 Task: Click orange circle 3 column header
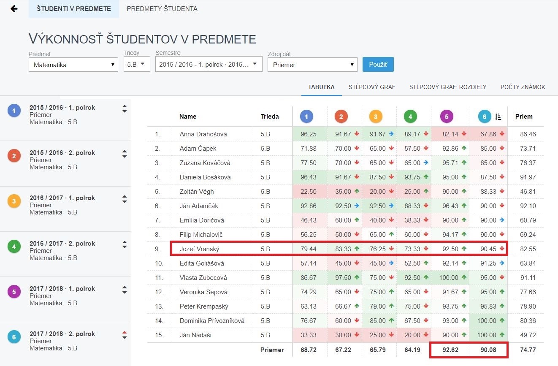pos(376,117)
